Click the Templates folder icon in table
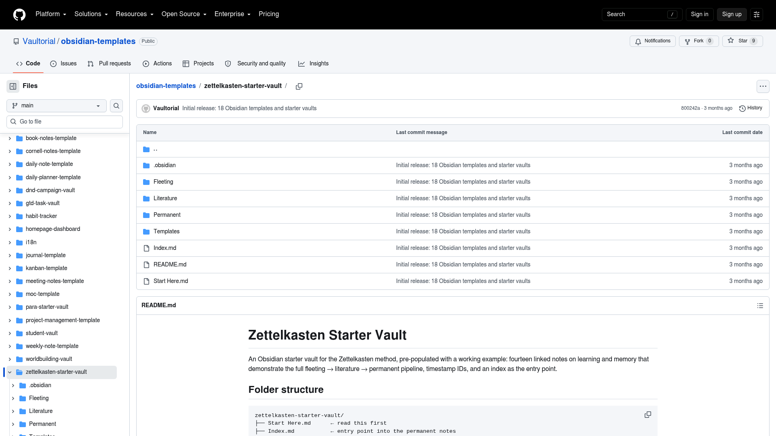The height and width of the screenshot is (436, 776). (x=146, y=232)
